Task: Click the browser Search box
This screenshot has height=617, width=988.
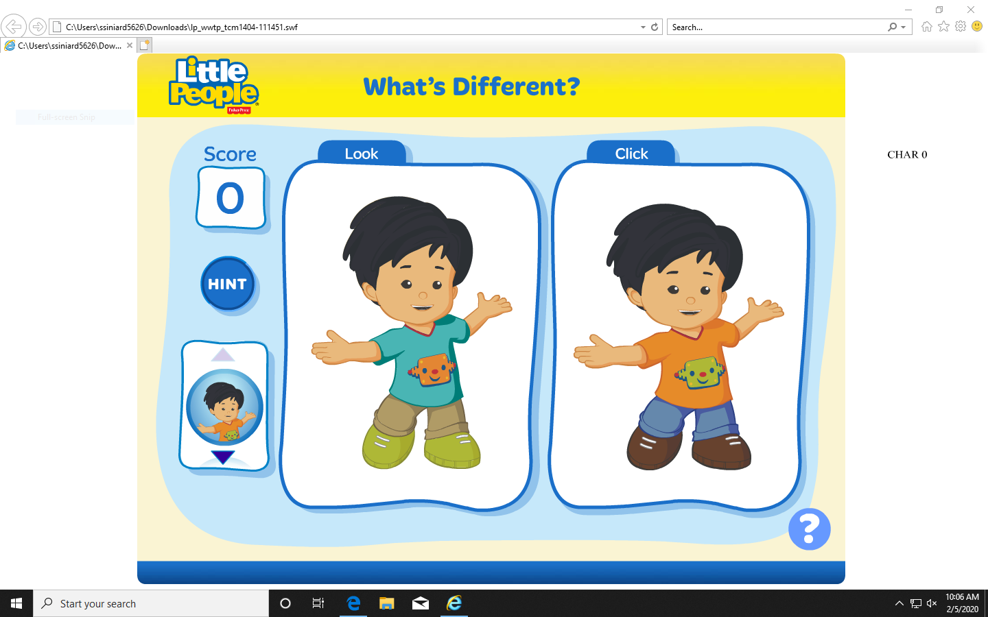Action: pyautogui.click(x=775, y=27)
